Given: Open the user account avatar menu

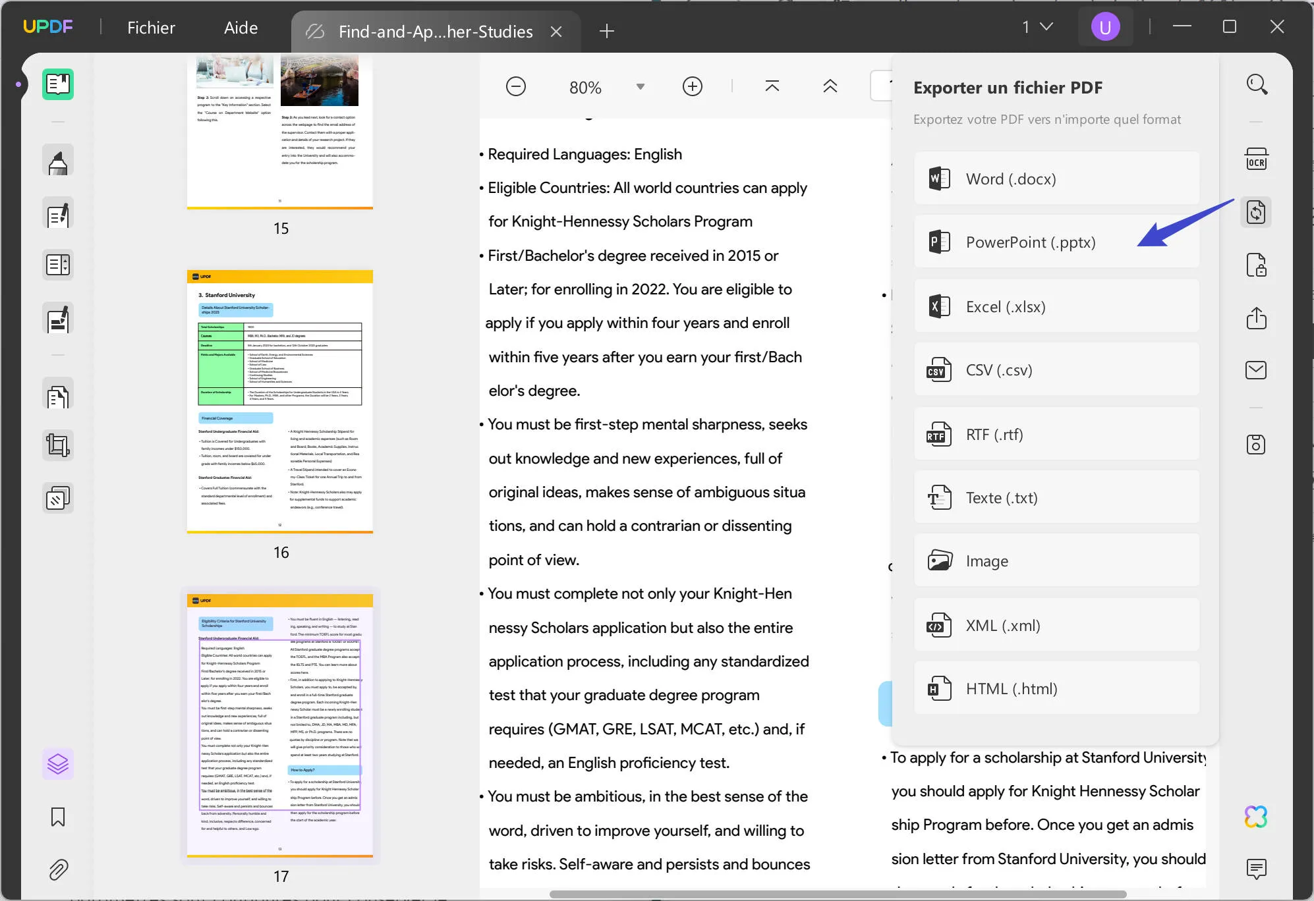Looking at the screenshot, I should tap(1105, 27).
